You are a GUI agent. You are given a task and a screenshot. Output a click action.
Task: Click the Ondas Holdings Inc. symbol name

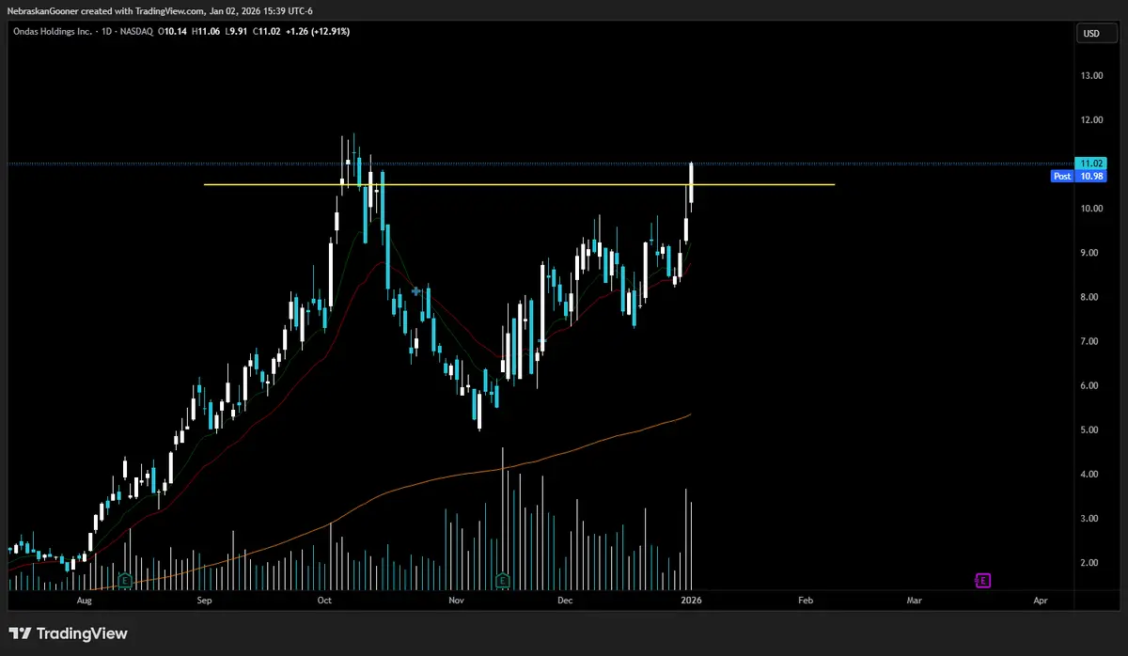tap(54, 34)
